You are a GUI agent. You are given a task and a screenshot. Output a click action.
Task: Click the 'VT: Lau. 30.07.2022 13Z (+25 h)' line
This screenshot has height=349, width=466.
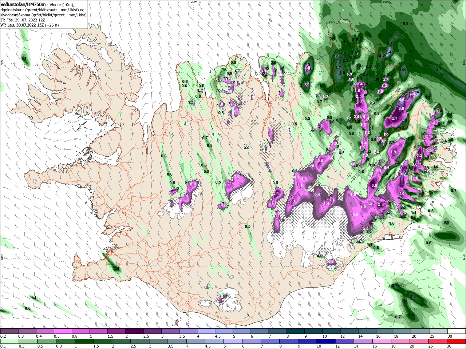coord(29,25)
